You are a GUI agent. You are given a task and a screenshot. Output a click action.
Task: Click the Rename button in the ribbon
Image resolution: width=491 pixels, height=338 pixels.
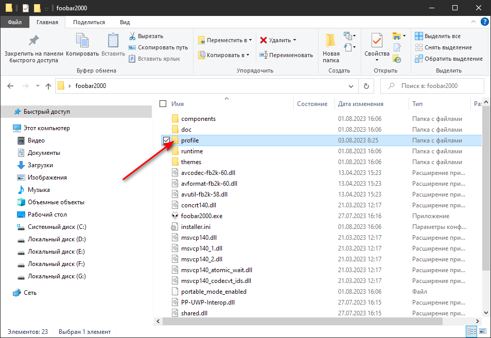point(286,55)
